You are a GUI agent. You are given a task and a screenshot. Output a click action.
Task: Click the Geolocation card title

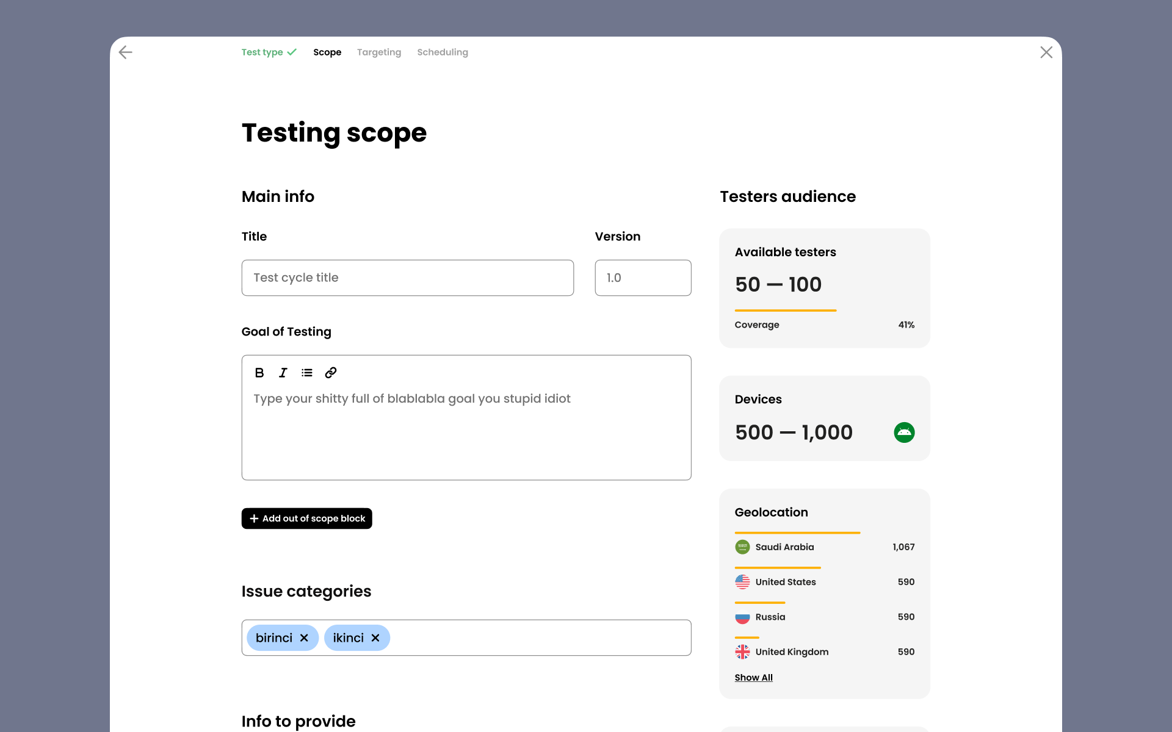click(772, 512)
